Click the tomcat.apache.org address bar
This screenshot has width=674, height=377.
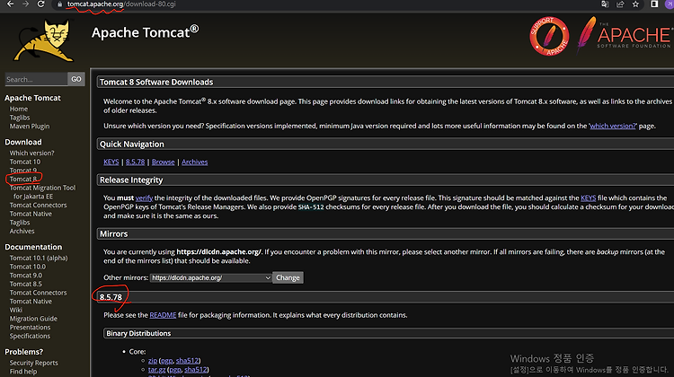coord(121,4)
